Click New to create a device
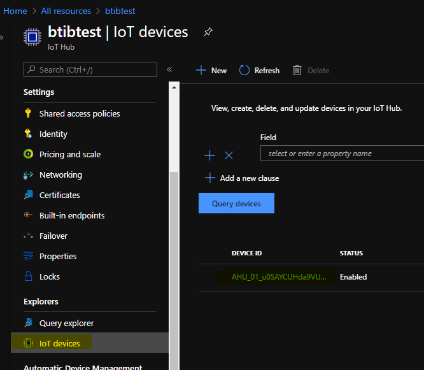 tap(211, 71)
